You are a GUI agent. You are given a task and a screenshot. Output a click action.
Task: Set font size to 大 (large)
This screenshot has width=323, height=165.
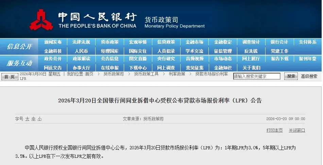27,119
